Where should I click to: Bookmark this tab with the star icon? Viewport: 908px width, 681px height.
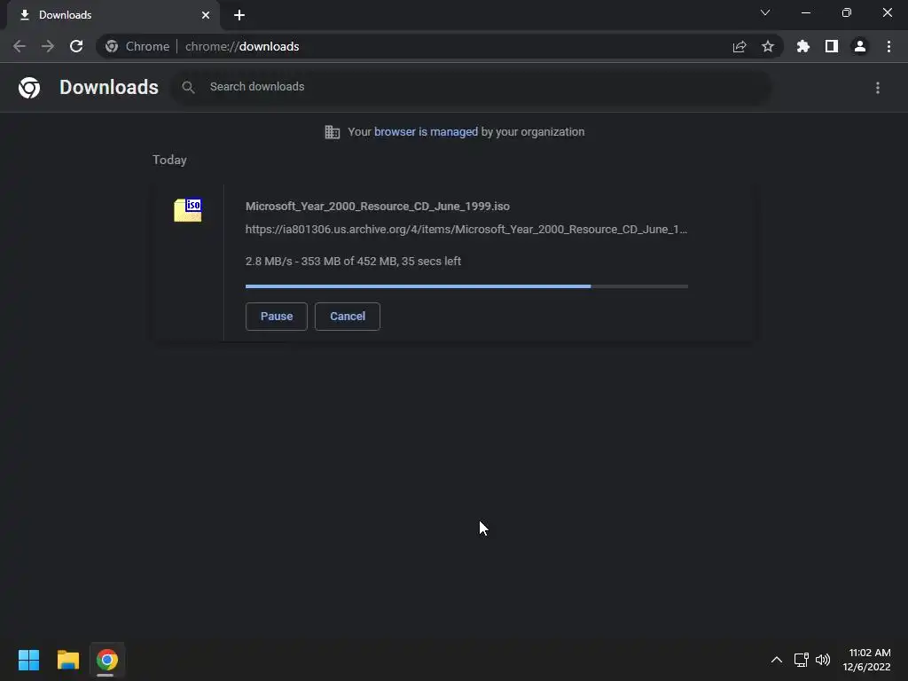click(x=768, y=46)
